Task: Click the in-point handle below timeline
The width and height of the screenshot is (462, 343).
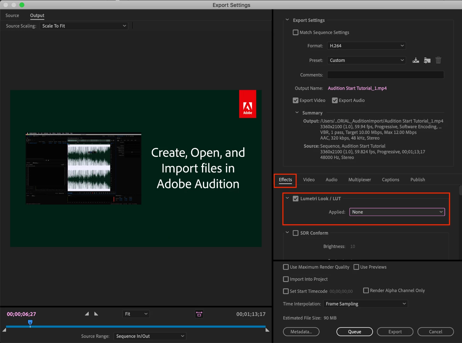Action: 4,330
